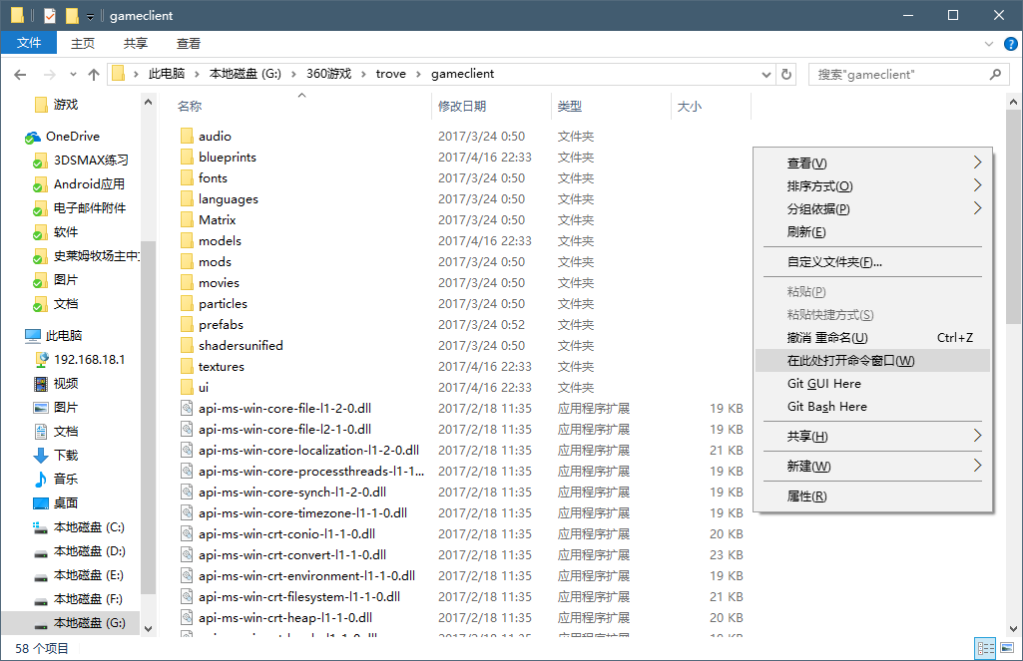The width and height of the screenshot is (1023, 661).
Task: Click trove in address breadcrumb
Action: pyautogui.click(x=391, y=74)
